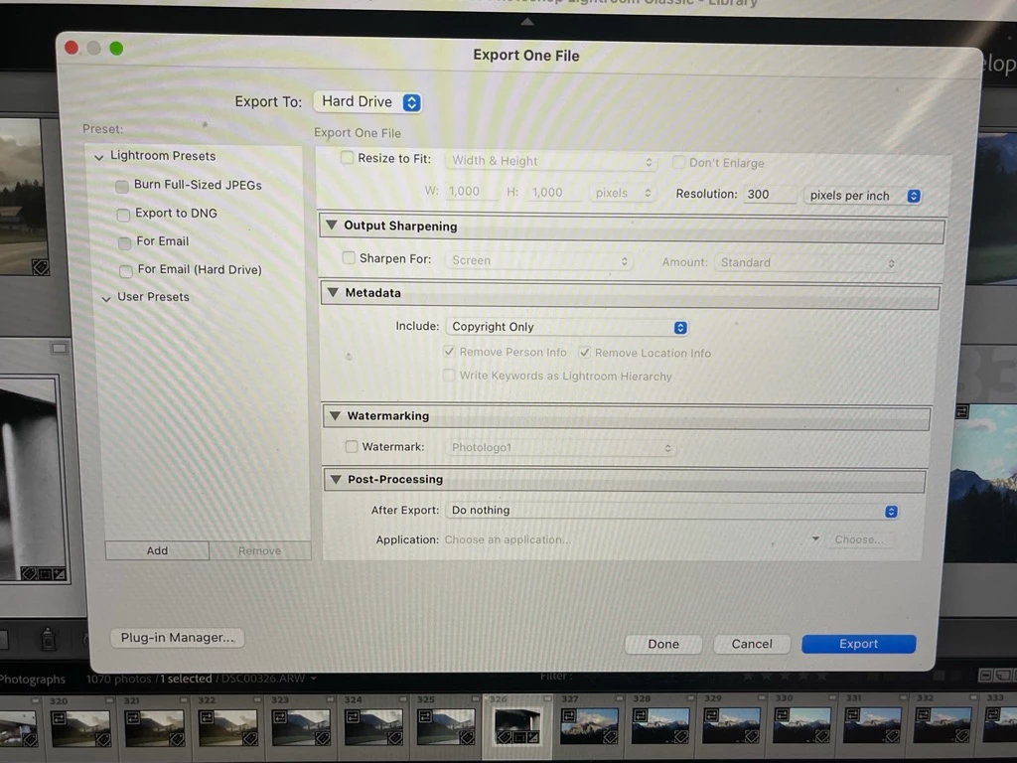Open the pixels unit dropdown
The width and height of the screenshot is (1017, 763).
point(623,193)
